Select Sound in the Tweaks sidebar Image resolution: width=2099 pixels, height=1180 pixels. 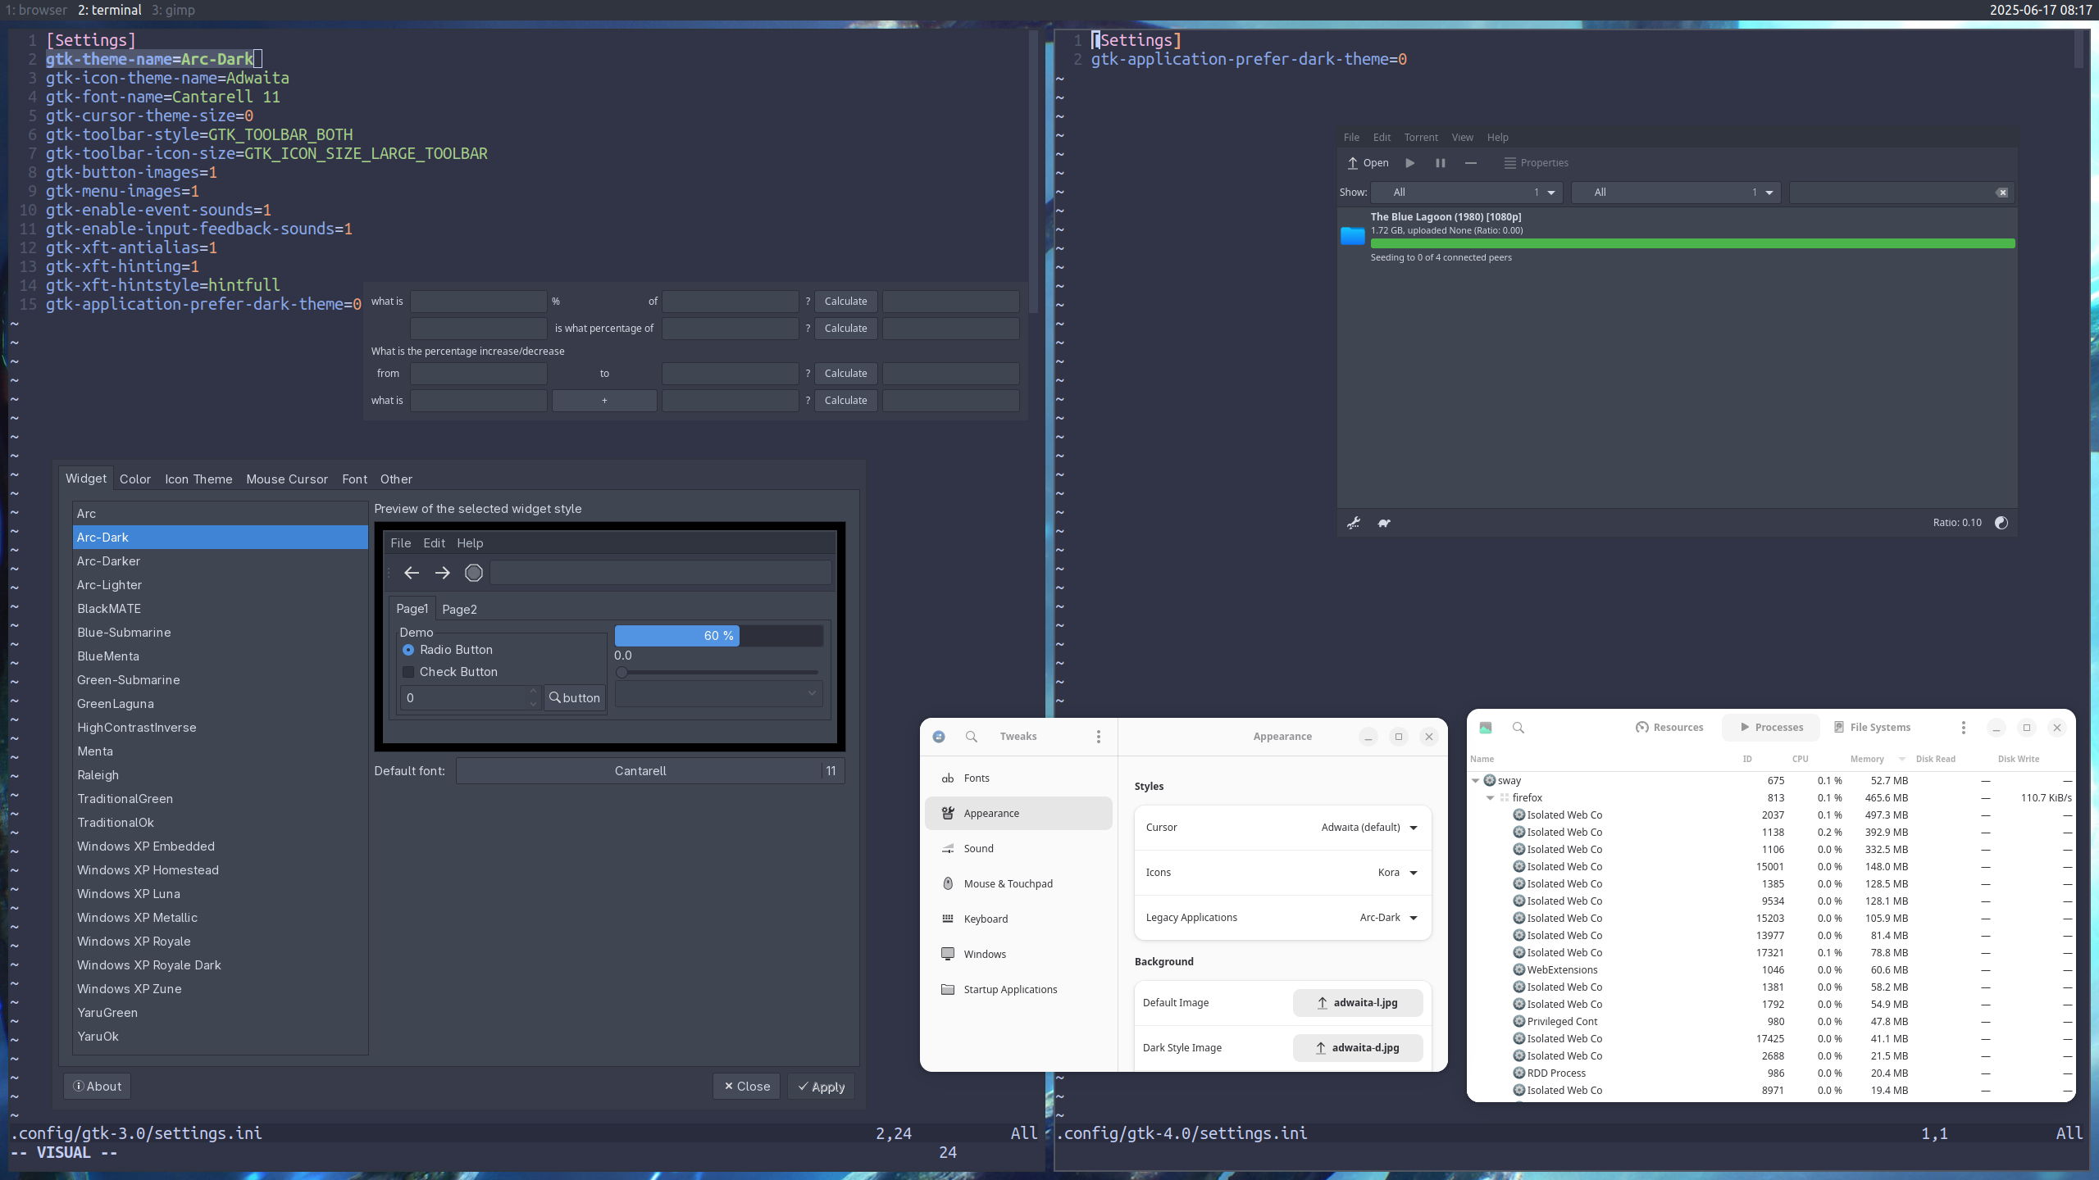coord(1018,849)
